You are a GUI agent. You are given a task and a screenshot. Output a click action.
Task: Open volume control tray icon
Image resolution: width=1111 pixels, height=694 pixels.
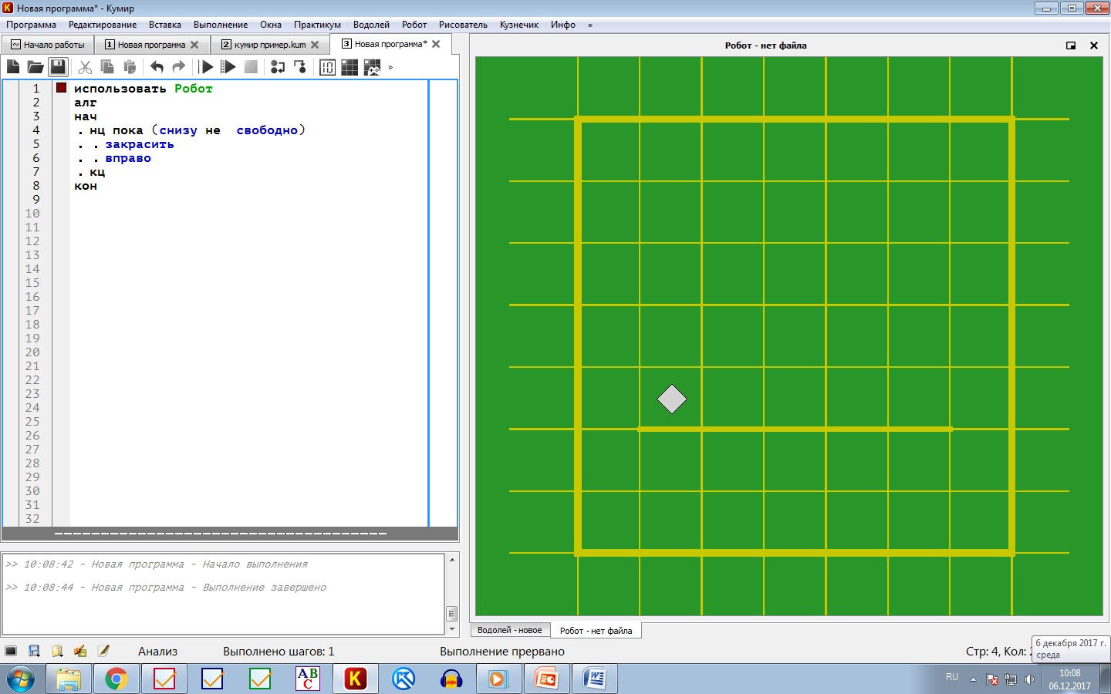[1029, 679]
